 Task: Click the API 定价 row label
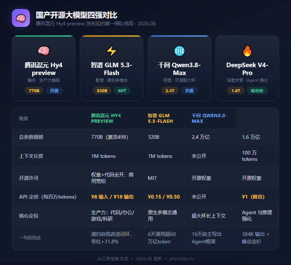click(x=48, y=197)
